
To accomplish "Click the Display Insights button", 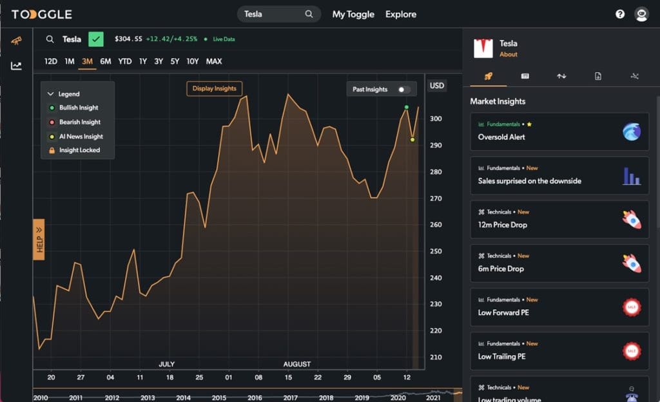I will pos(214,89).
